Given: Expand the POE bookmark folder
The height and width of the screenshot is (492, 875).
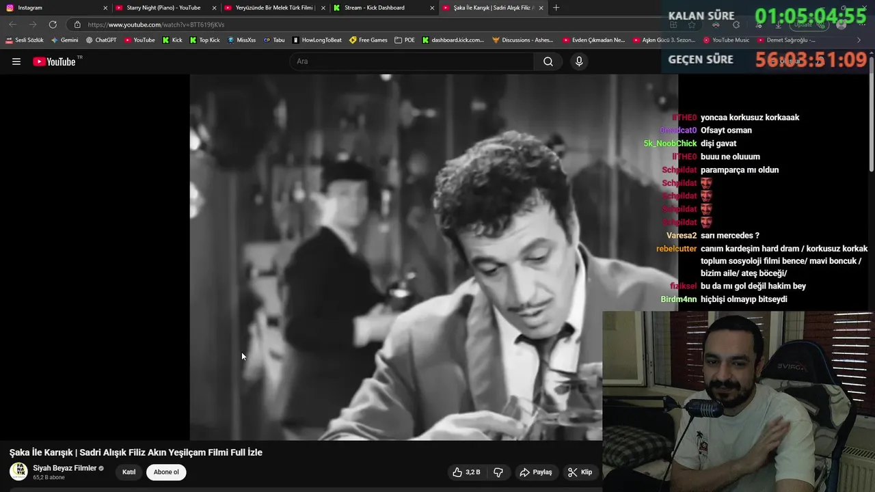Looking at the screenshot, I should (x=405, y=40).
